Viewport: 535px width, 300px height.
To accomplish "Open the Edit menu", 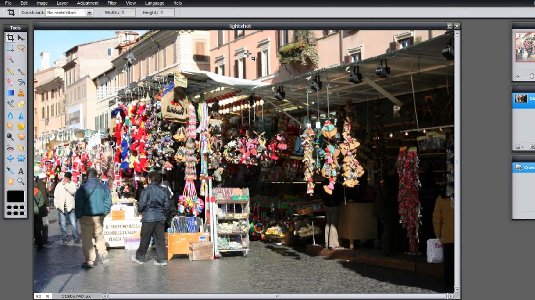I will (x=24, y=3).
